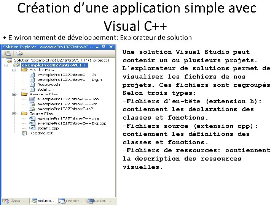
Task: Select file exemplePro1027IntroVC++.ico
Action: tap(68, 99)
